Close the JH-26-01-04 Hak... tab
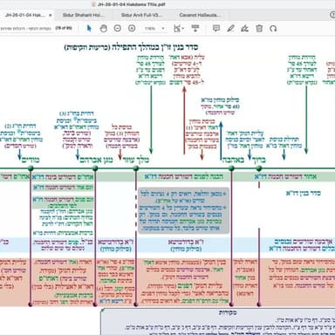Viewport: 335px width, 335px height. (51, 15)
